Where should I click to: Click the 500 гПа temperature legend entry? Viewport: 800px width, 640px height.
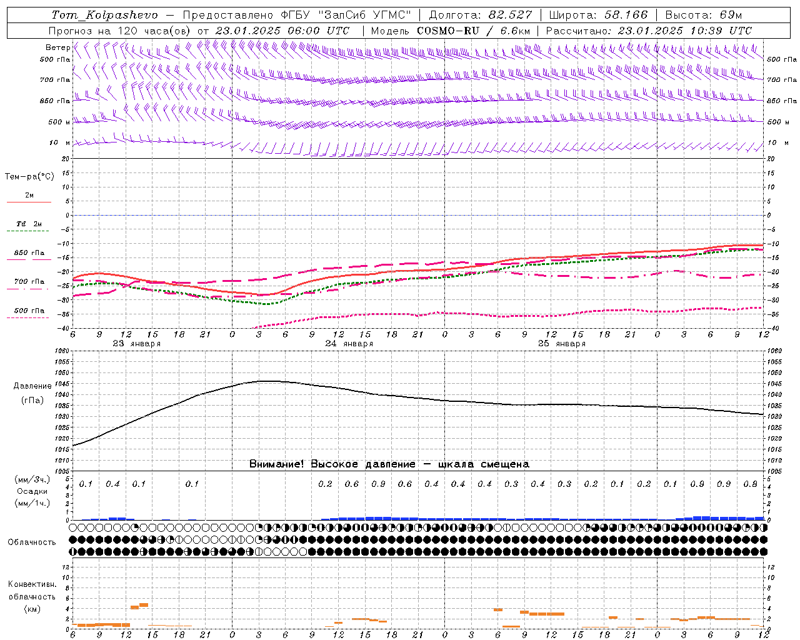(29, 311)
